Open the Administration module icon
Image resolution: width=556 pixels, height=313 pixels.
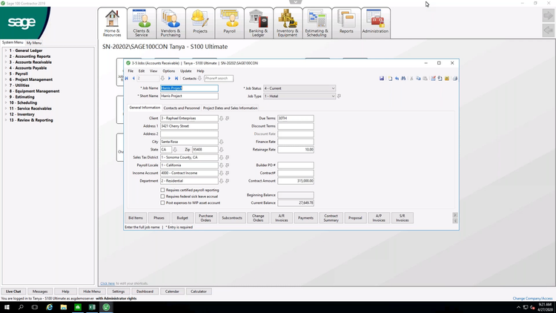click(376, 23)
